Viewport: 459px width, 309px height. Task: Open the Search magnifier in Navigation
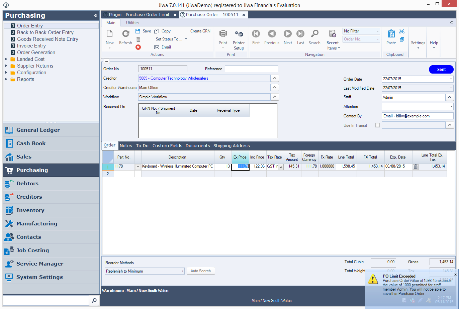(314, 34)
